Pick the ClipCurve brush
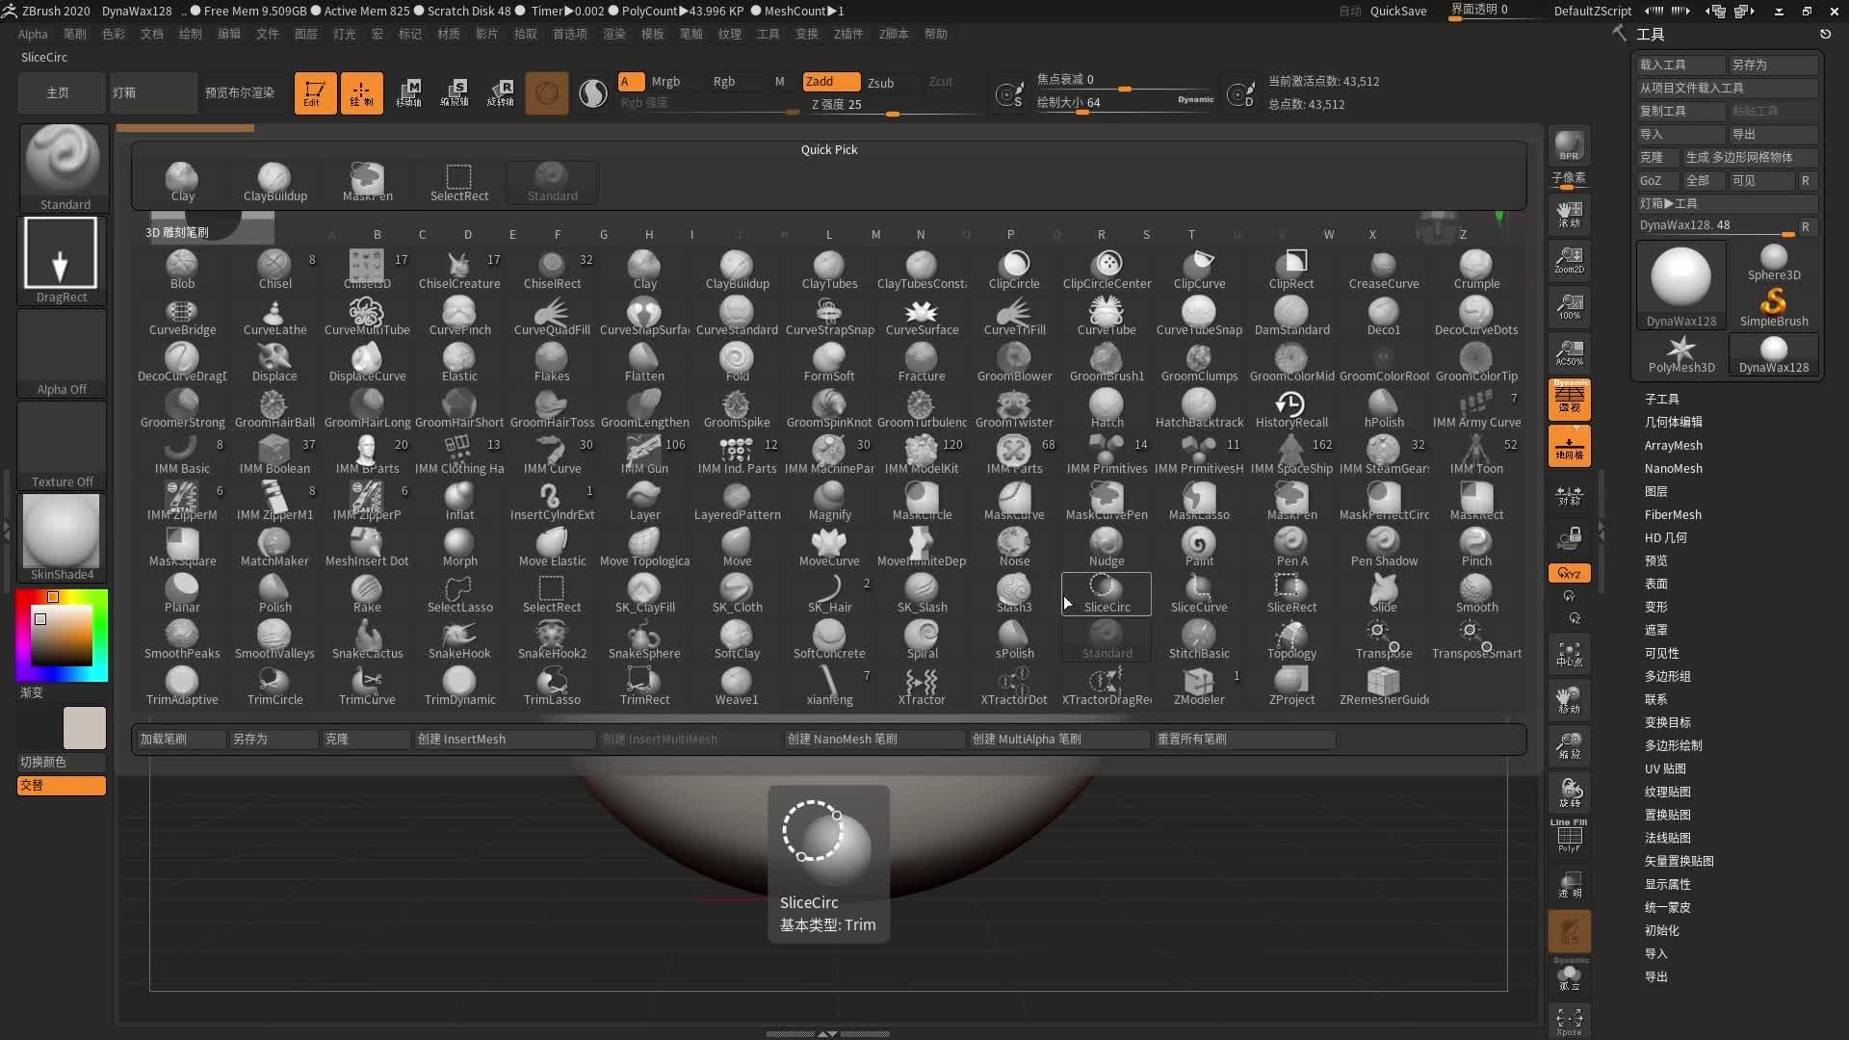 pyautogui.click(x=1199, y=270)
